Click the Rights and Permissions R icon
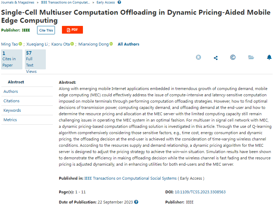 point(198,57)
